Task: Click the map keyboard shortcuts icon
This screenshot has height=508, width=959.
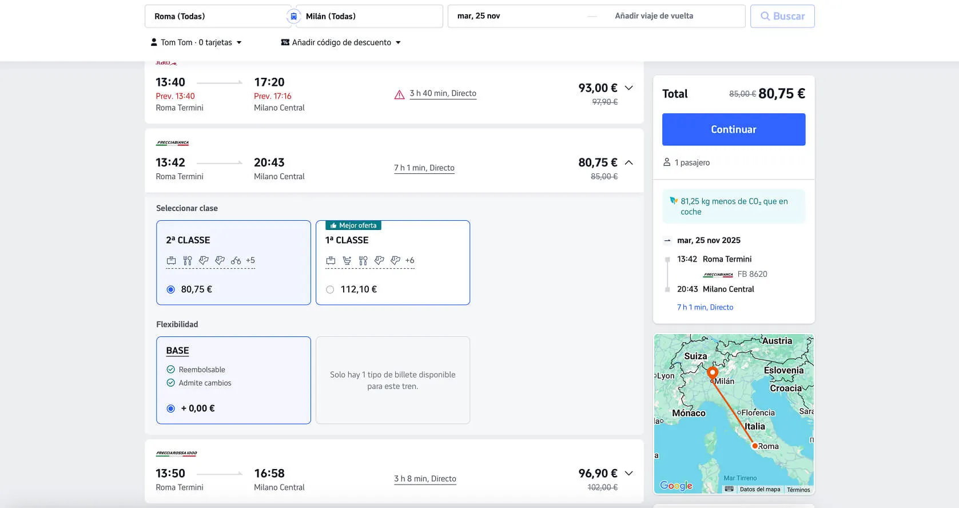Action: coord(729,489)
